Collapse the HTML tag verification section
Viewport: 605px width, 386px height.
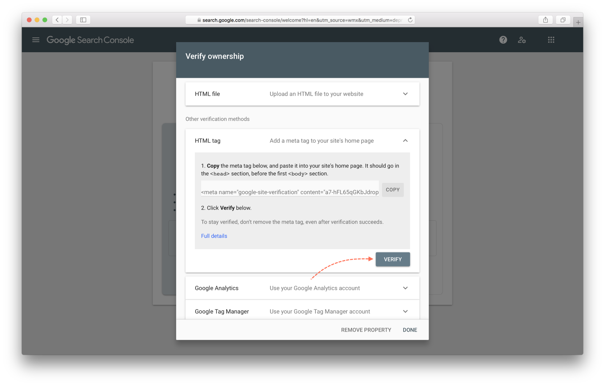point(405,140)
